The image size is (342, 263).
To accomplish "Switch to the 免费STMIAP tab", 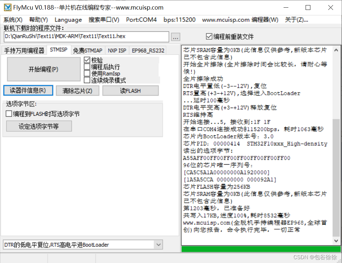I will [x=88, y=50].
